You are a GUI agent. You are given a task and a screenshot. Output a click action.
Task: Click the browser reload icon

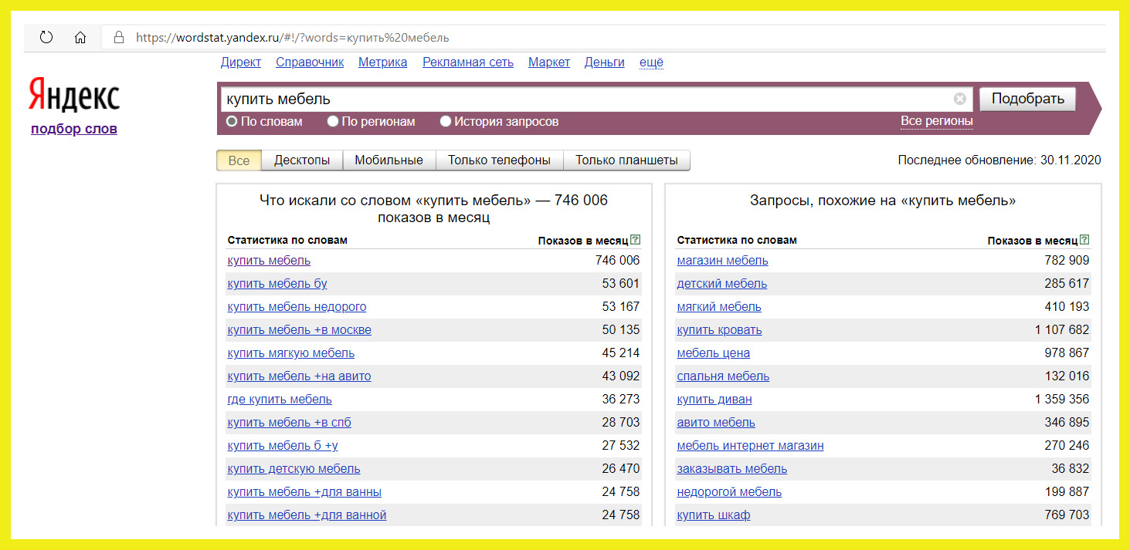pyautogui.click(x=46, y=37)
